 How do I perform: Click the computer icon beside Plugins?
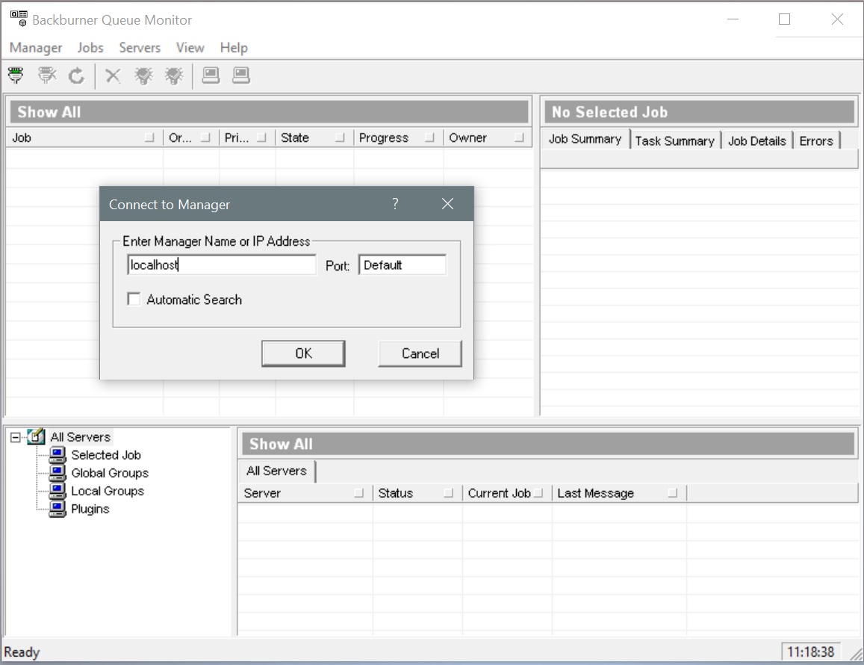(58, 508)
